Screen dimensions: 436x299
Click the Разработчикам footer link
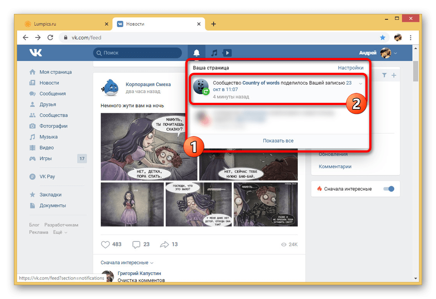pos(61,225)
